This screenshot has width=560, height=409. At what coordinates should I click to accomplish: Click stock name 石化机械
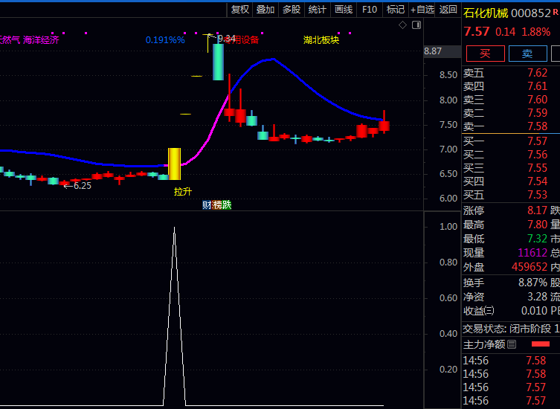pyautogui.click(x=486, y=13)
